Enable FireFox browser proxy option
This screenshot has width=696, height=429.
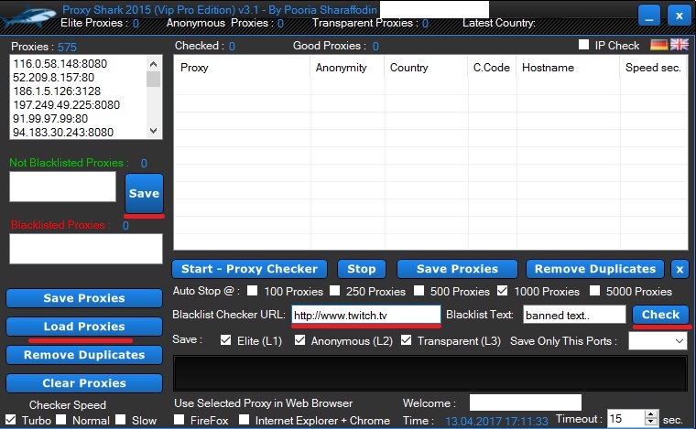coord(179,420)
